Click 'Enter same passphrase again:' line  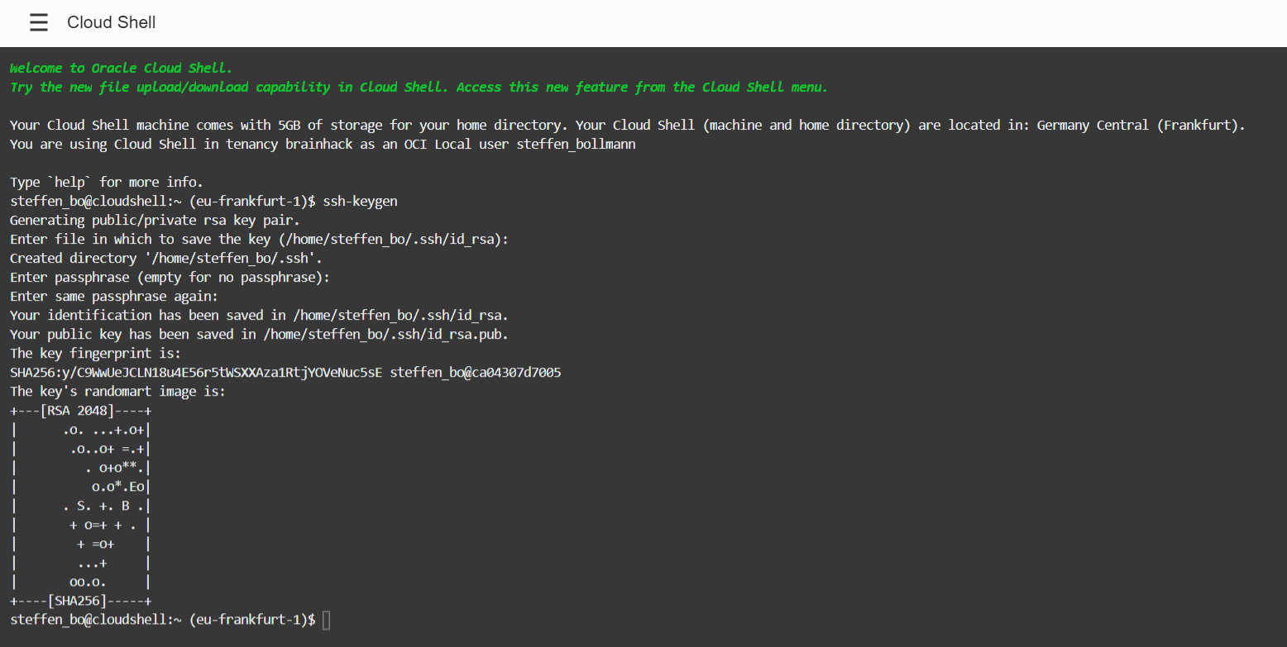pos(114,296)
